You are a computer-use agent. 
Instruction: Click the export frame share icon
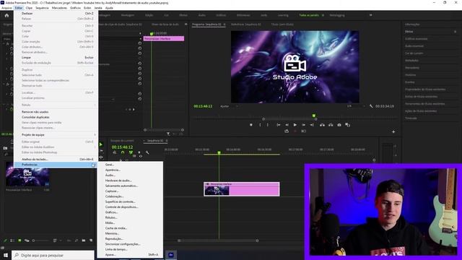(x=287, y=131)
